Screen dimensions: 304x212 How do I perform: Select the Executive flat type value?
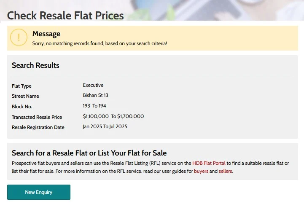coord(93,85)
